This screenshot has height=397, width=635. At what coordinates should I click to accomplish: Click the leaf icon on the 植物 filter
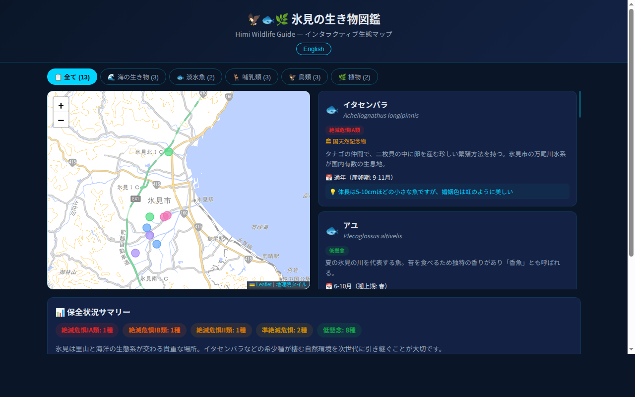point(342,76)
